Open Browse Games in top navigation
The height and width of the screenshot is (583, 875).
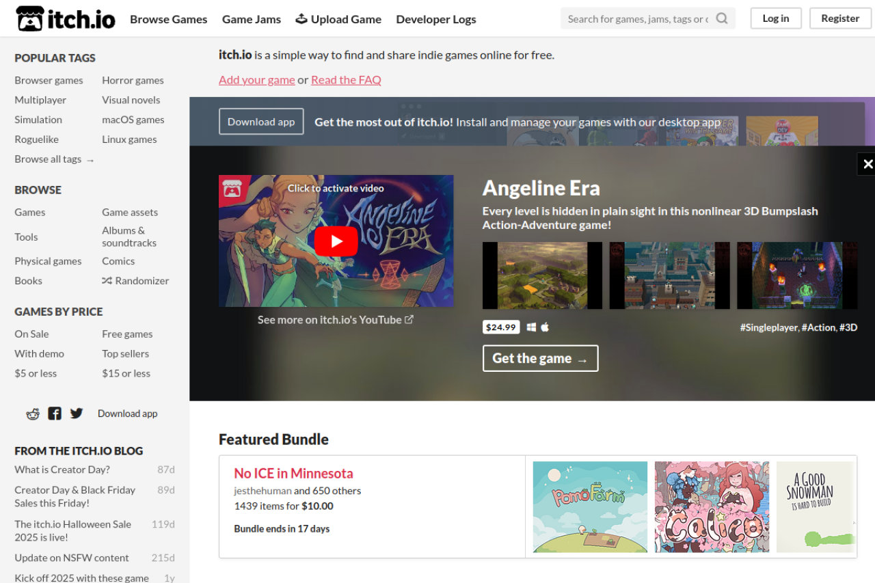169,19
